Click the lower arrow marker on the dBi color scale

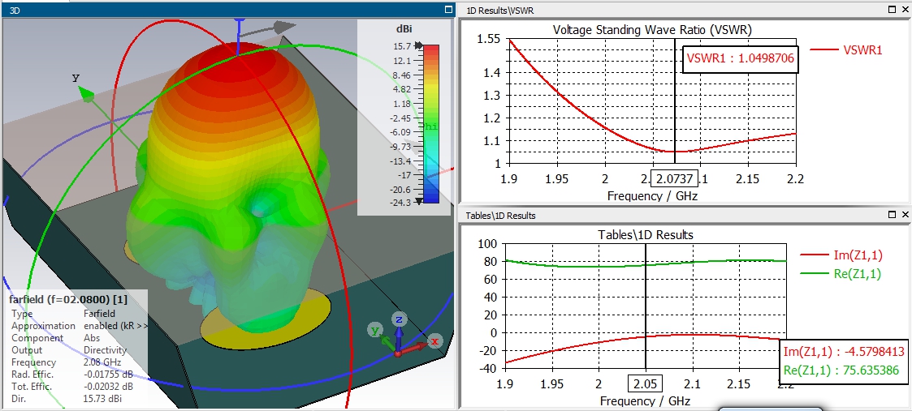419,201
